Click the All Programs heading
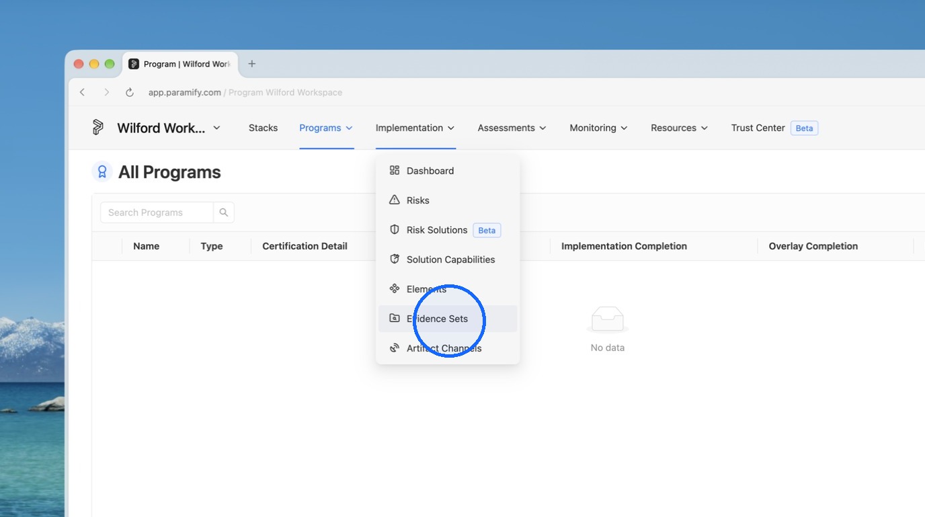 (169, 172)
